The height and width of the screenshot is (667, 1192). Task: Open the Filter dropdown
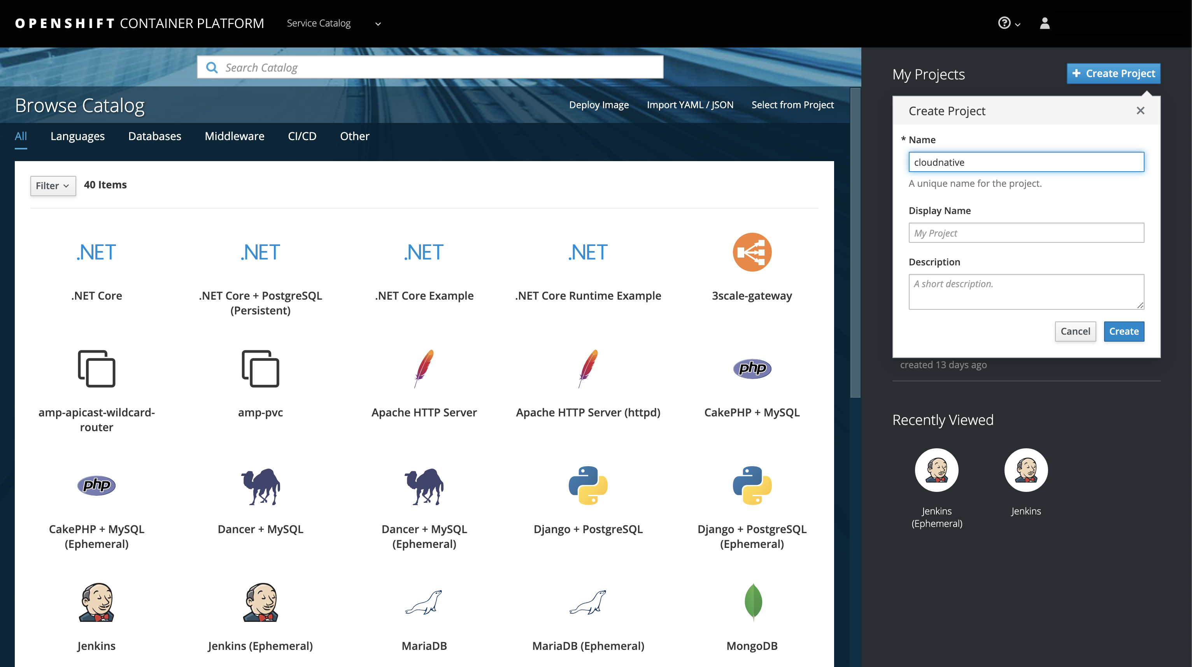pos(53,186)
